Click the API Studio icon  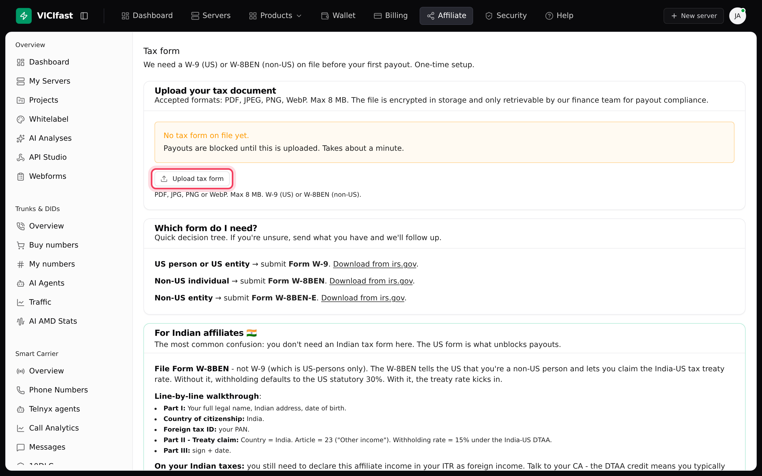click(x=20, y=157)
